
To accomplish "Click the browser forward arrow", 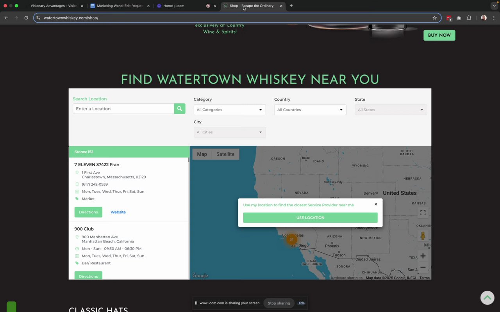I will click(x=16, y=18).
